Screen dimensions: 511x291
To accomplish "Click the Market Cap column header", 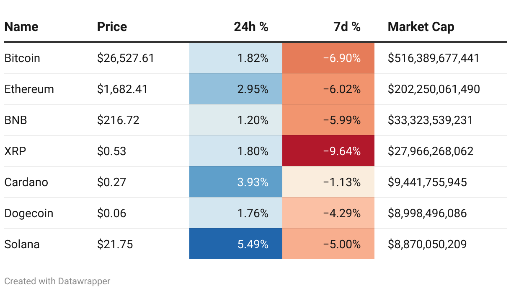I will coord(421,27).
